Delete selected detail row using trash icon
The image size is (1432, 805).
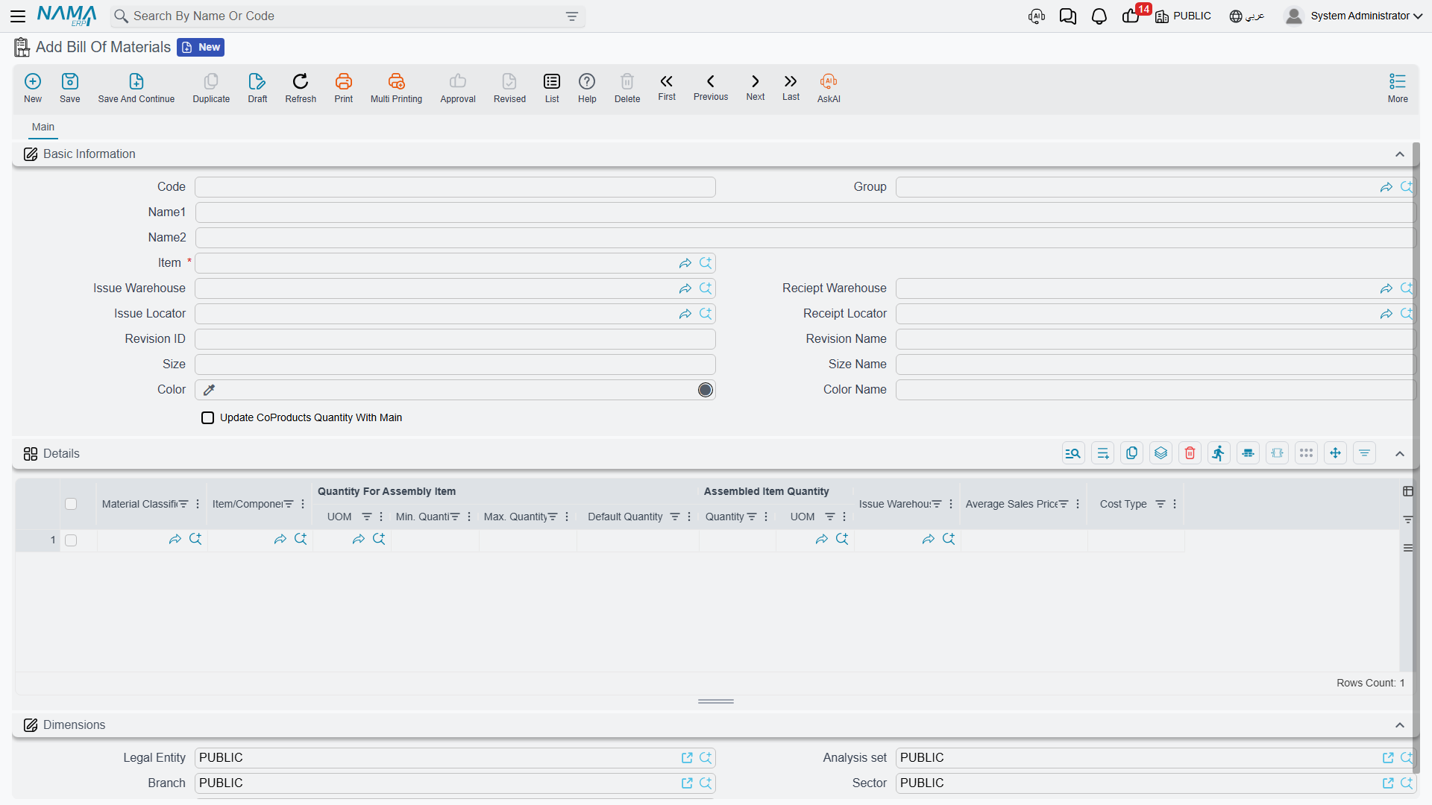(1190, 453)
